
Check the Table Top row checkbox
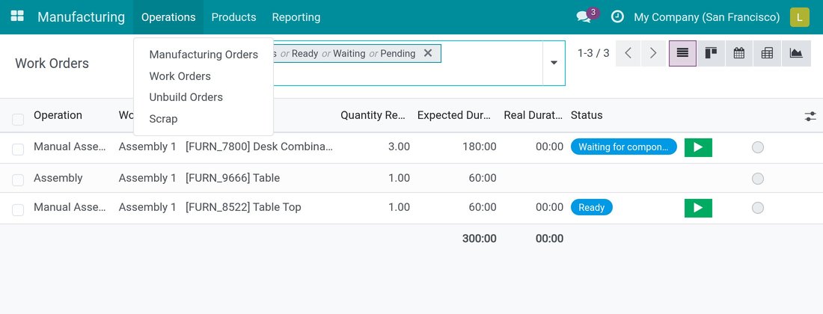(x=18, y=210)
